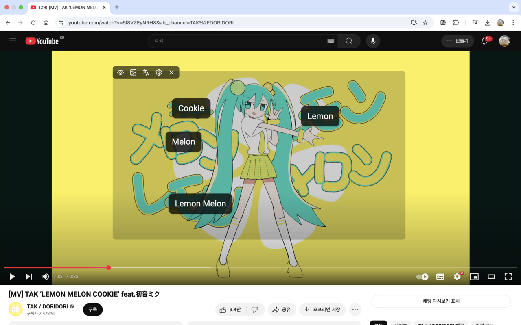Open the hamburger guide menu
The image size is (521, 325).
pyautogui.click(x=13, y=41)
